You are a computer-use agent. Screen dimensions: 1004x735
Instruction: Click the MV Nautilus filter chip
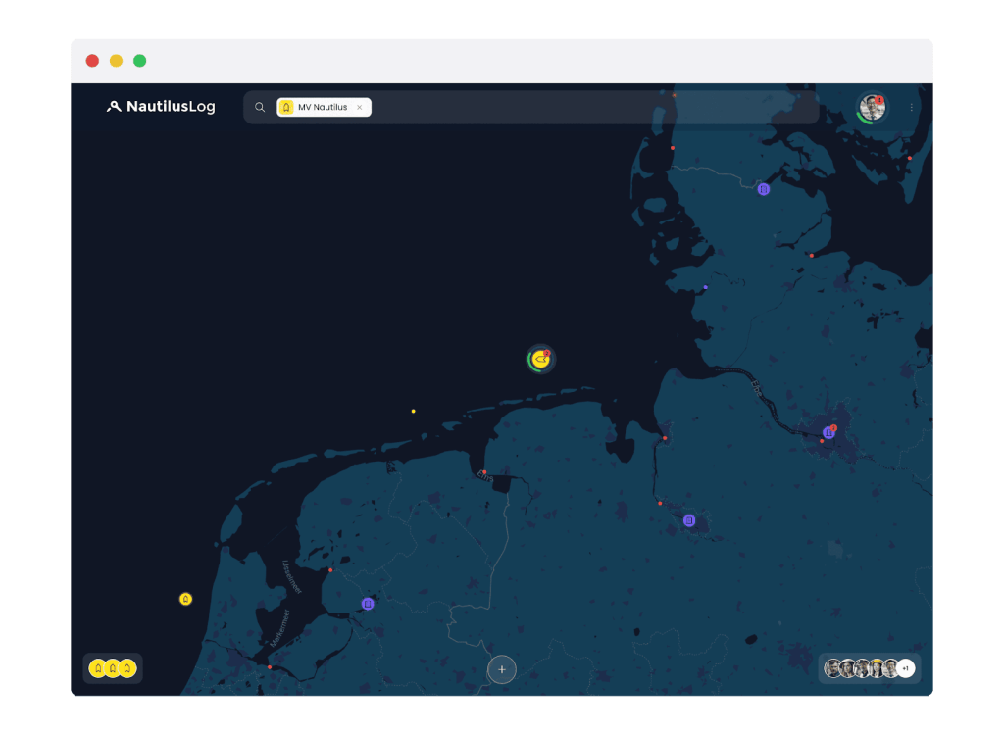coord(320,108)
